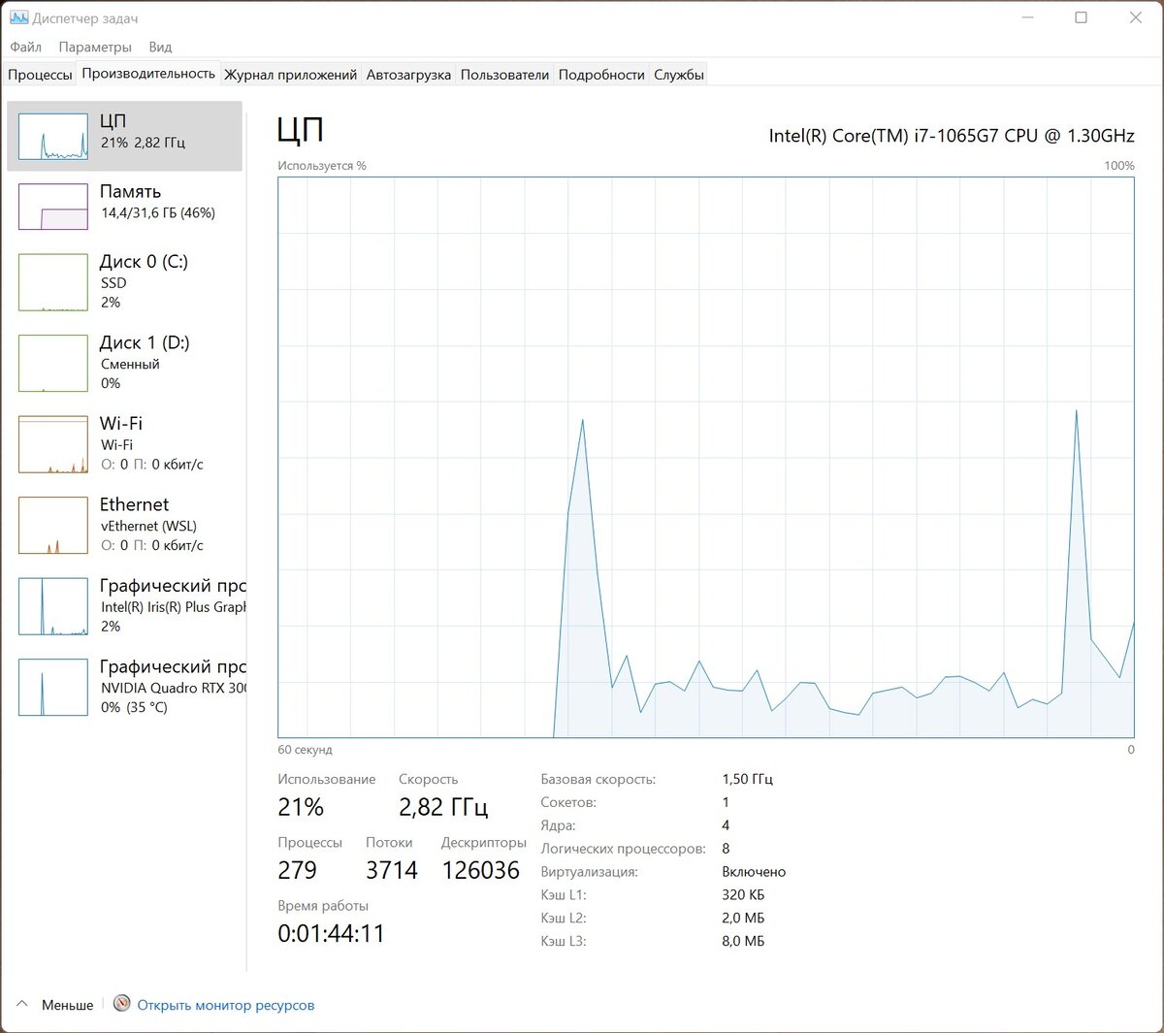Click the Виртуализация Включено value
The image size is (1164, 1033).
[754, 872]
